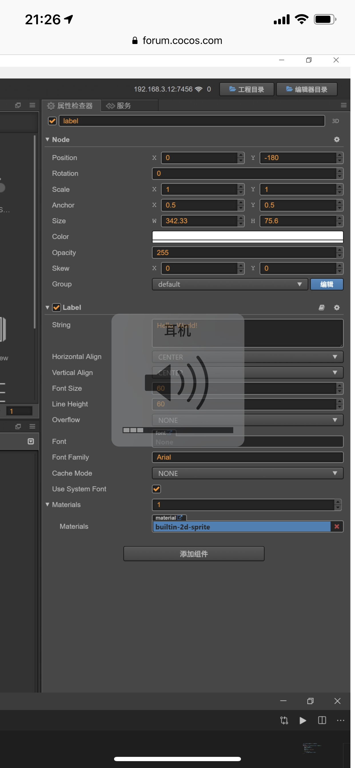Edit the Size H value 75.6
The height and width of the screenshot is (768, 355).
coord(298,221)
